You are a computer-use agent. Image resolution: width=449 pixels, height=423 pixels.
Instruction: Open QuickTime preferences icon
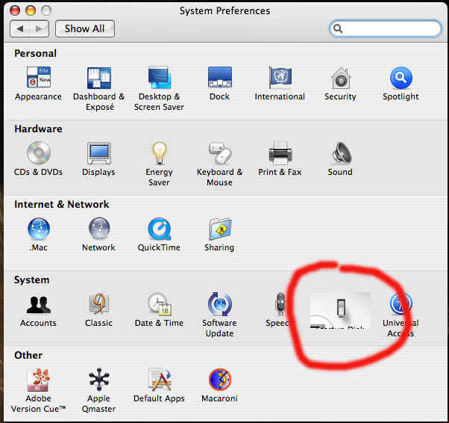159,229
